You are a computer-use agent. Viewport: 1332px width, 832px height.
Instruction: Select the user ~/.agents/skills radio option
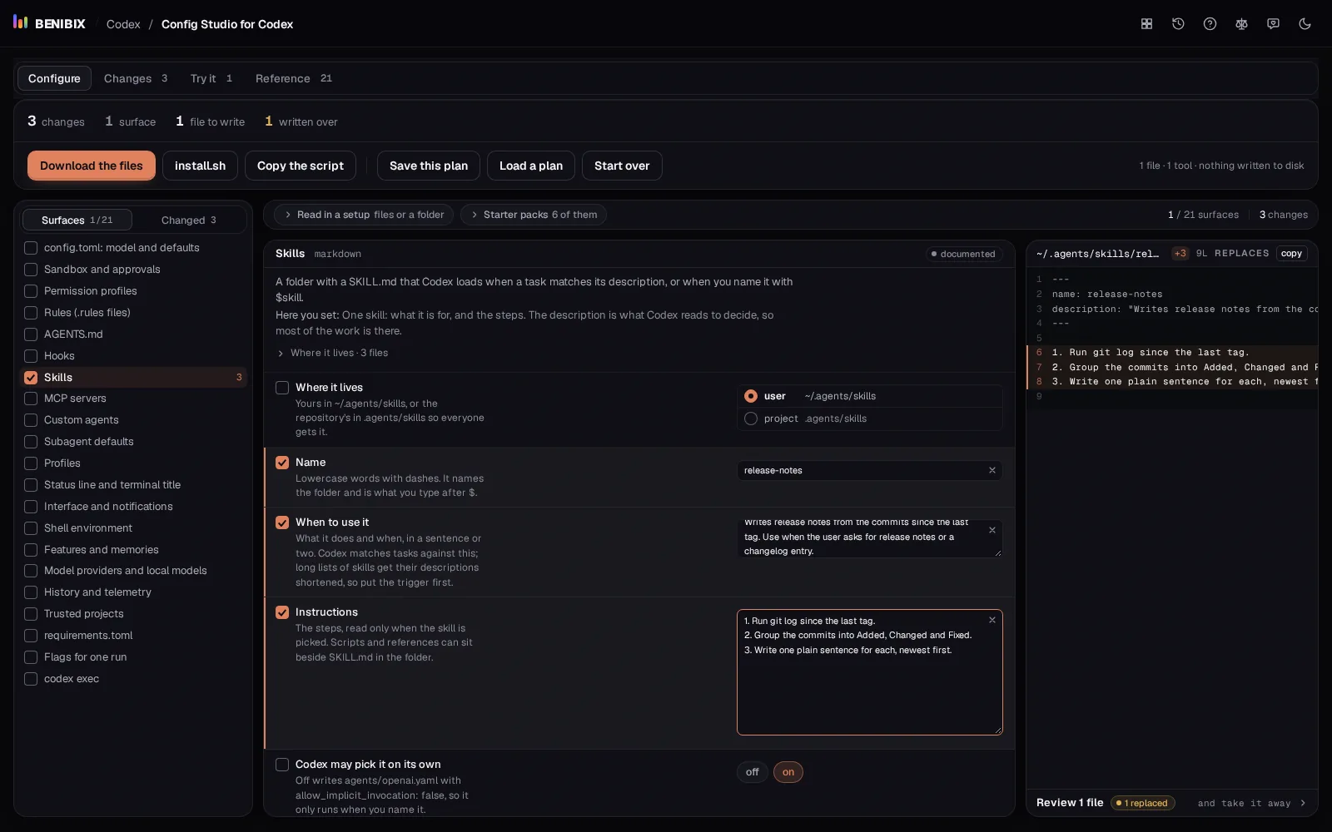click(869, 396)
